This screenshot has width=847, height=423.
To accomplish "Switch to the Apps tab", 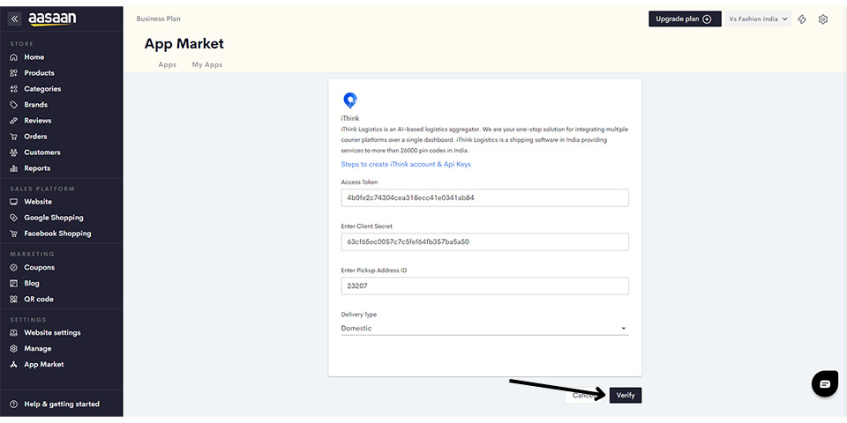I will pyautogui.click(x=168, y=64).
